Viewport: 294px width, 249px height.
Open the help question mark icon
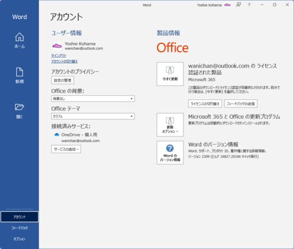pyautogui.click(x=249, y=5)
